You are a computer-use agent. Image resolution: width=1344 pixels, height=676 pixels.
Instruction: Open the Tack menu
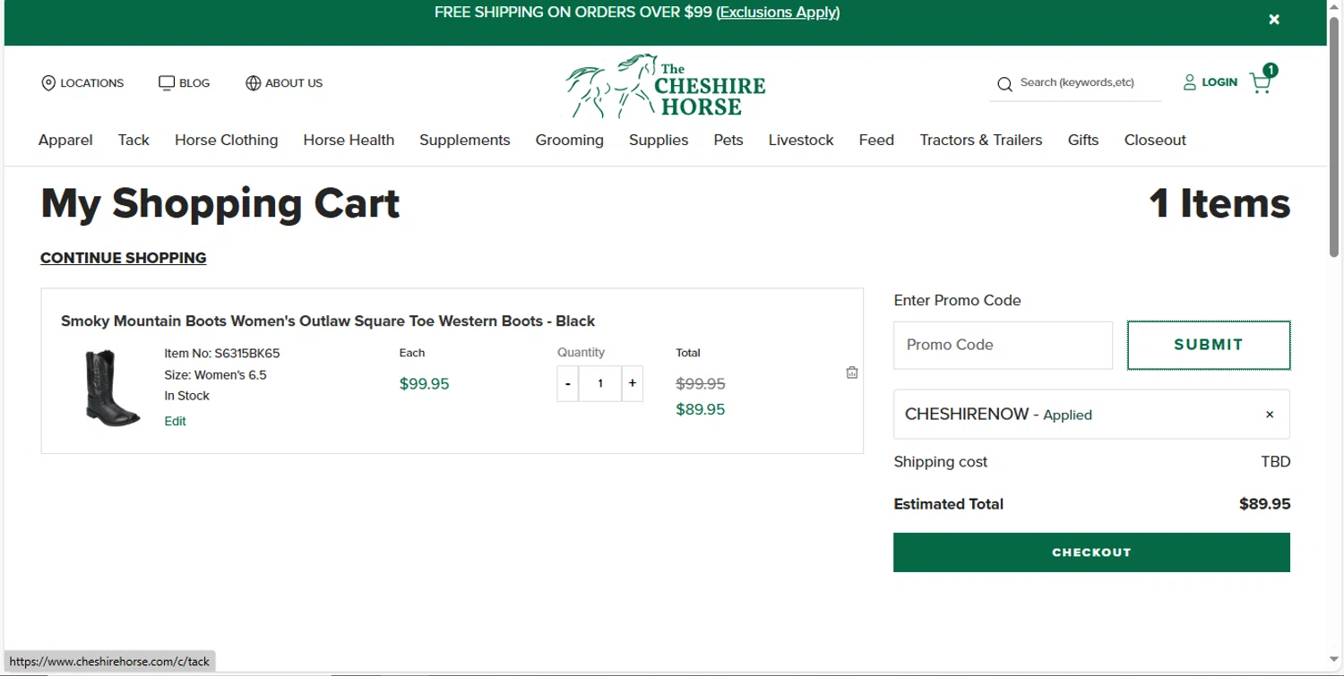point(134,140)
